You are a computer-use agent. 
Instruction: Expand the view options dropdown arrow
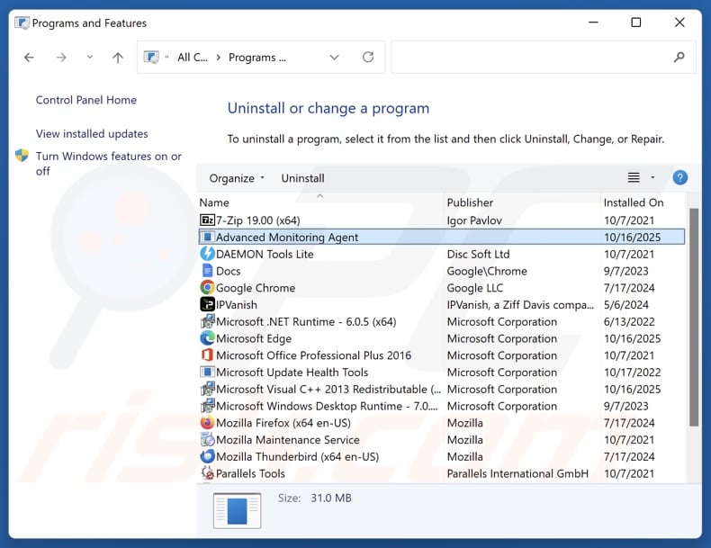pos(652,178)
